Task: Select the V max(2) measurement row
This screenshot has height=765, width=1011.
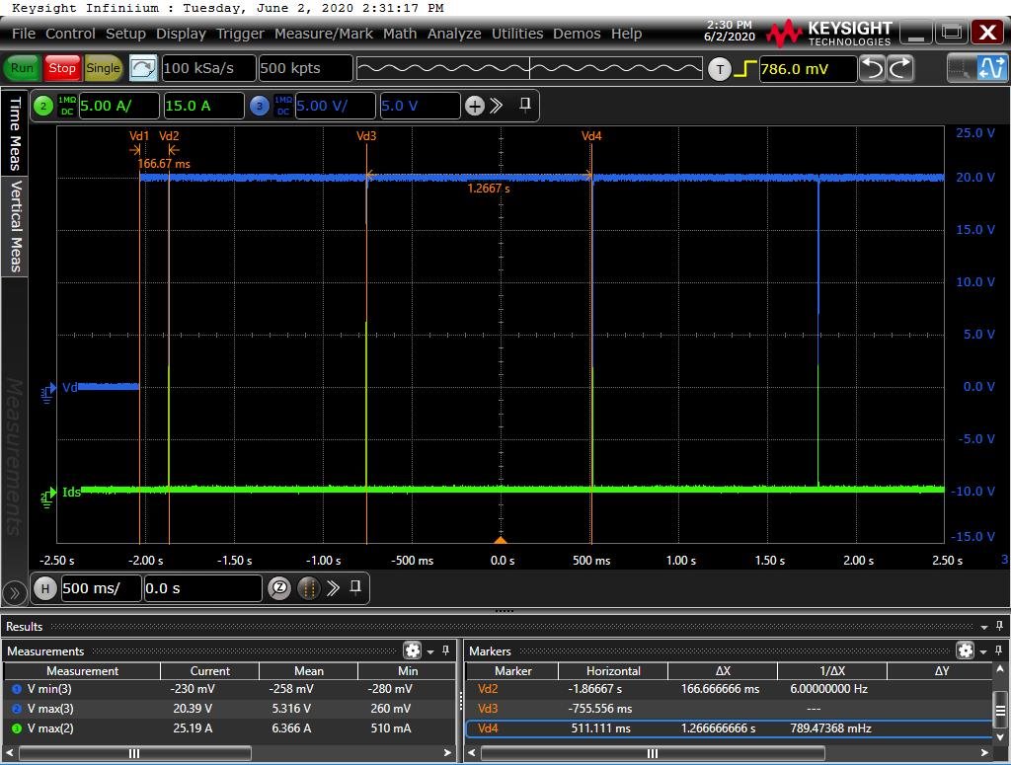Action: tap(229, 728)
